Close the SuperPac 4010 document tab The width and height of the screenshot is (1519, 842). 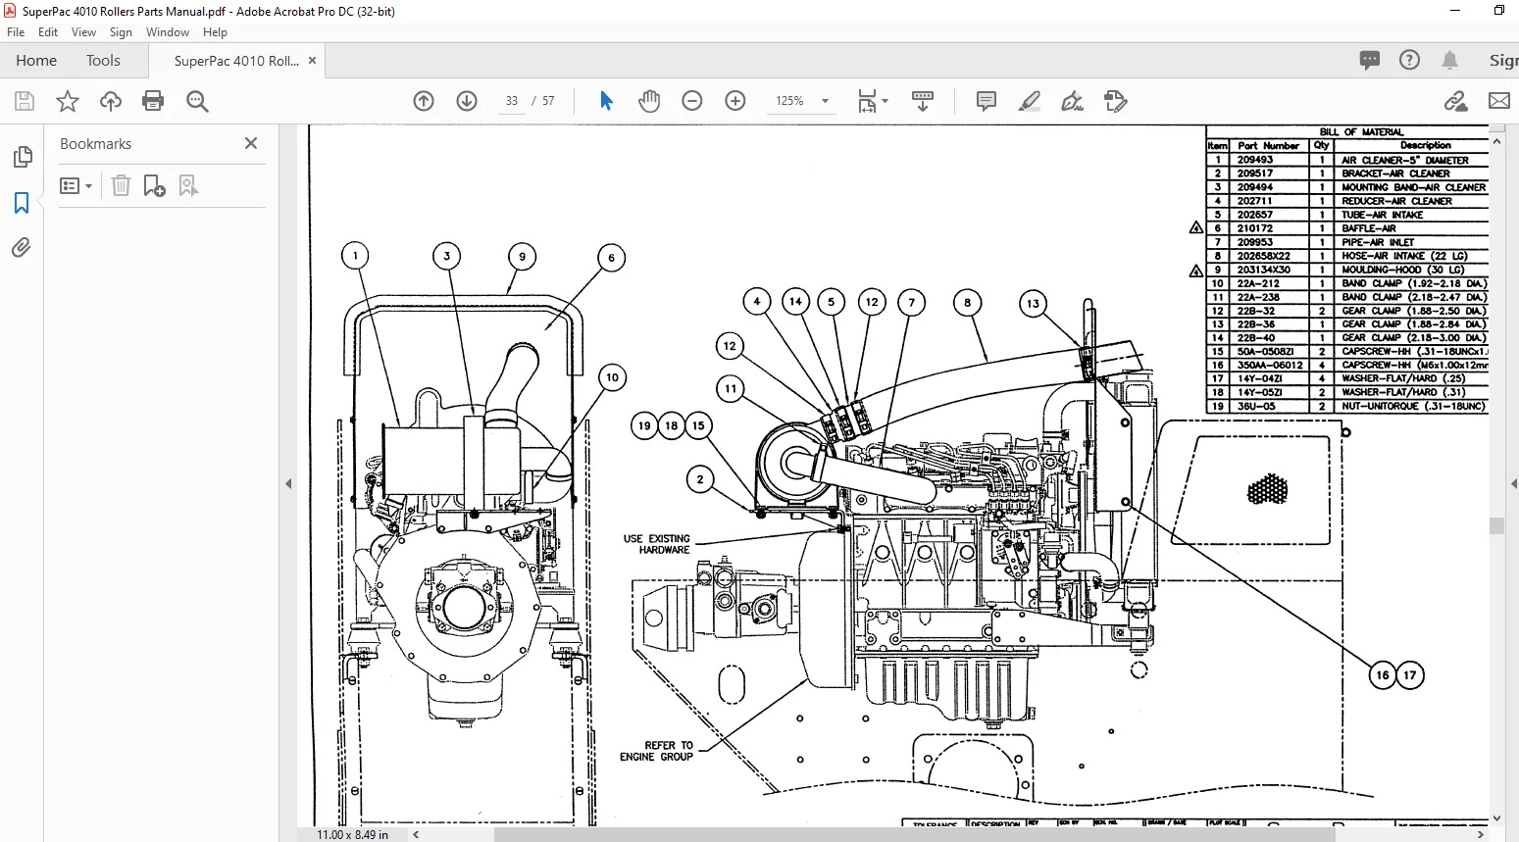[x=312, y=60]
